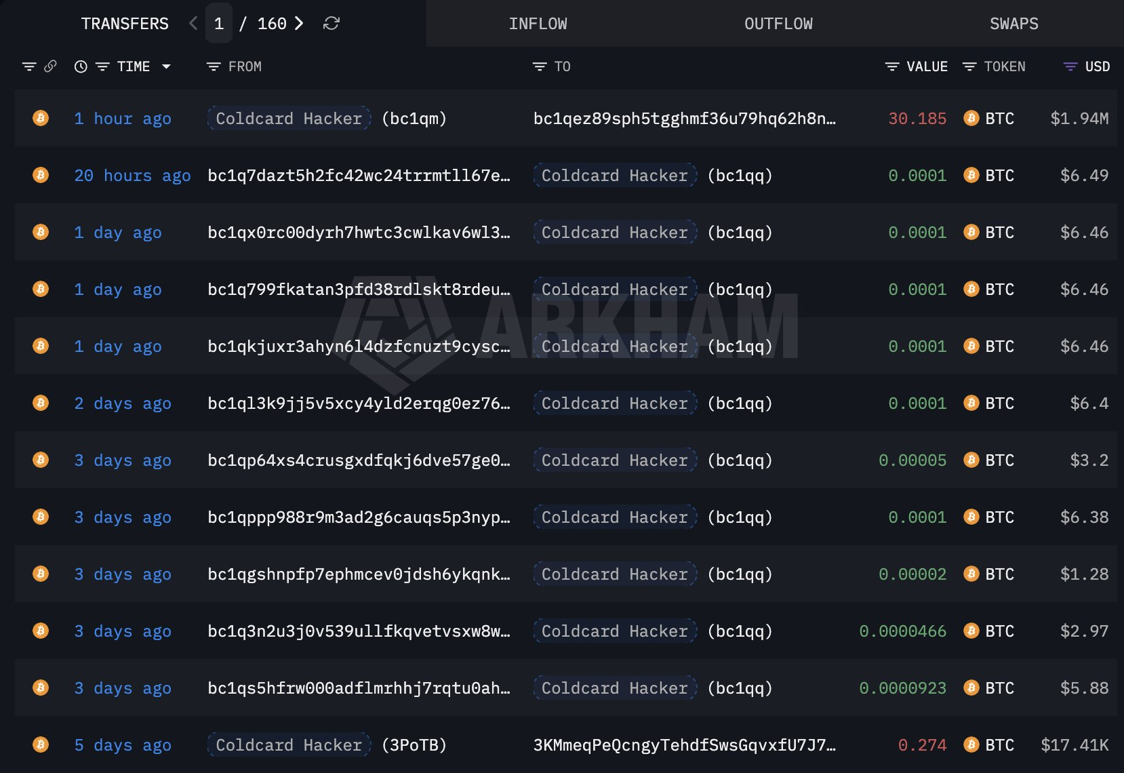Open the '2 days ago' transaction link
The image size is (1124, 773).
(x=123, y=403)
